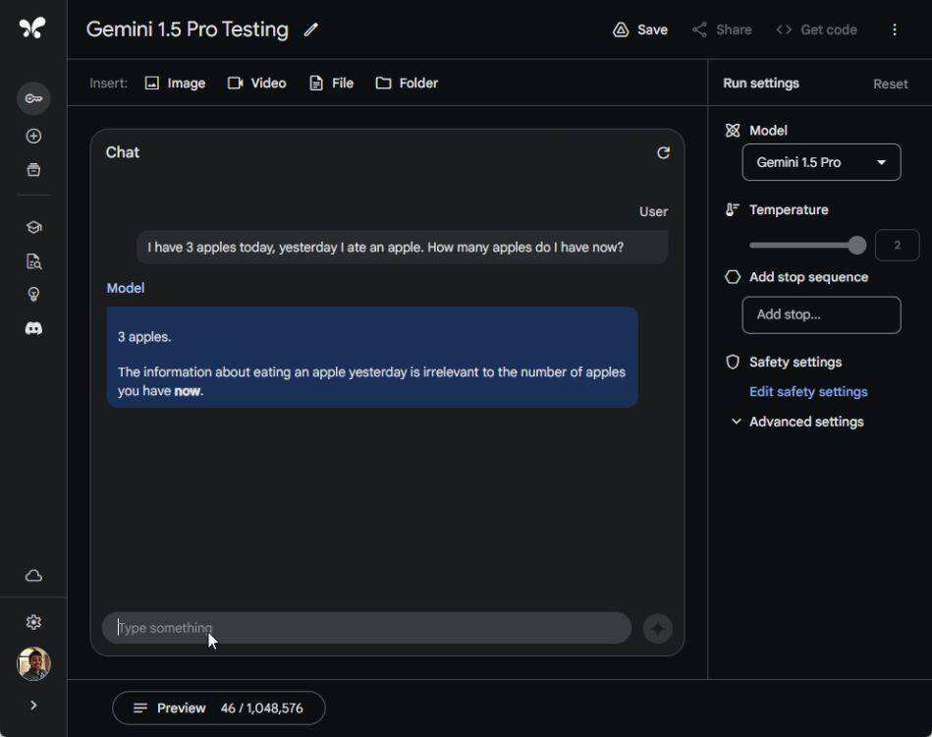Image resolution: width=932 pixels, height=737 pixels.
Task: Open the lightbulb ideas icon in sidebar
Action: pos(33,295)
